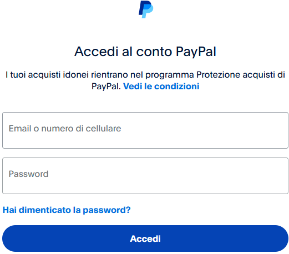Click the Protezione acquisti description text

(145, 80)
